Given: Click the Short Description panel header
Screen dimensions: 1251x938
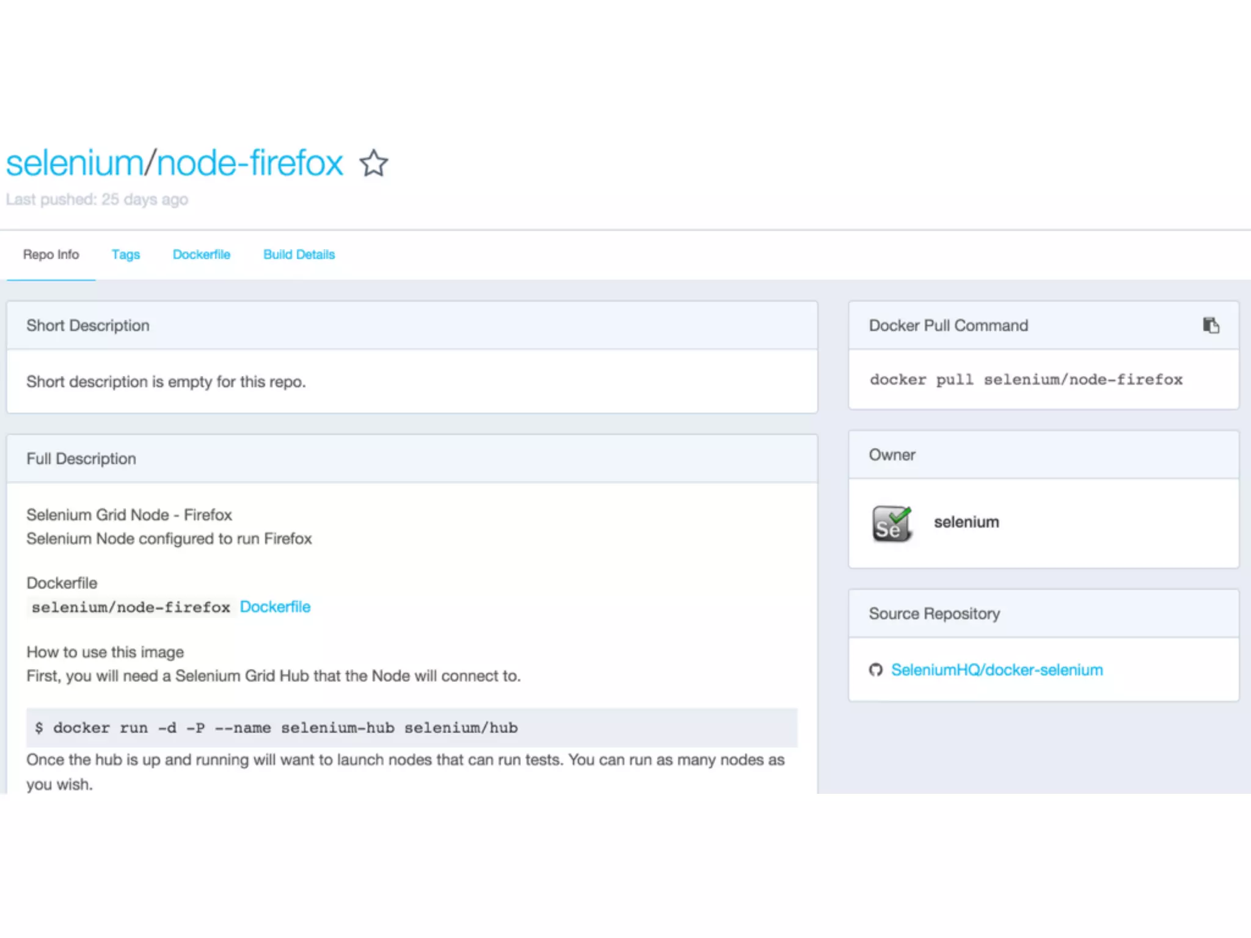Looking at the screenshot, I should click(88, 325).
